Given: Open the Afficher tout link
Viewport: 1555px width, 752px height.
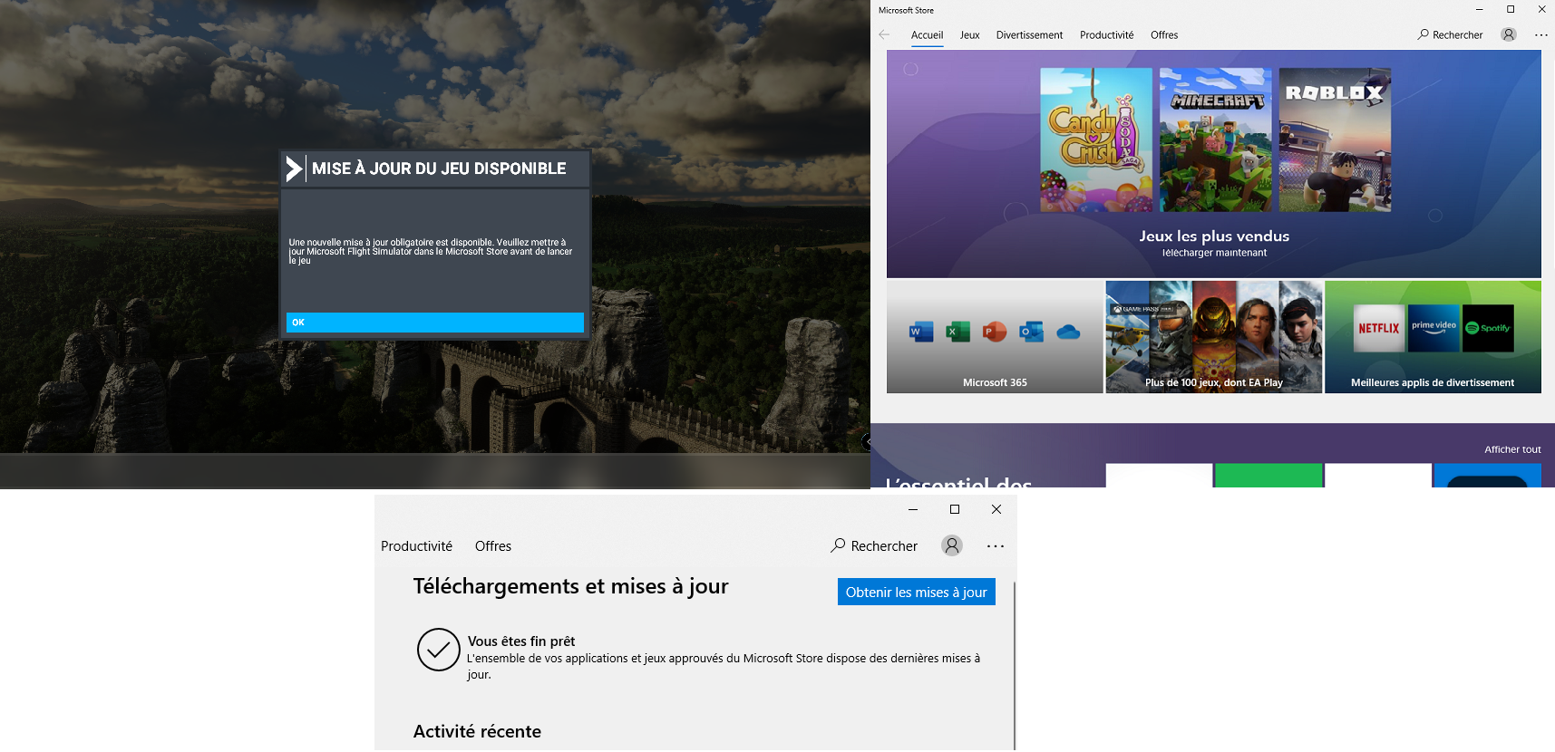Looking at the screenshot, I should [x=1512, y=449].
